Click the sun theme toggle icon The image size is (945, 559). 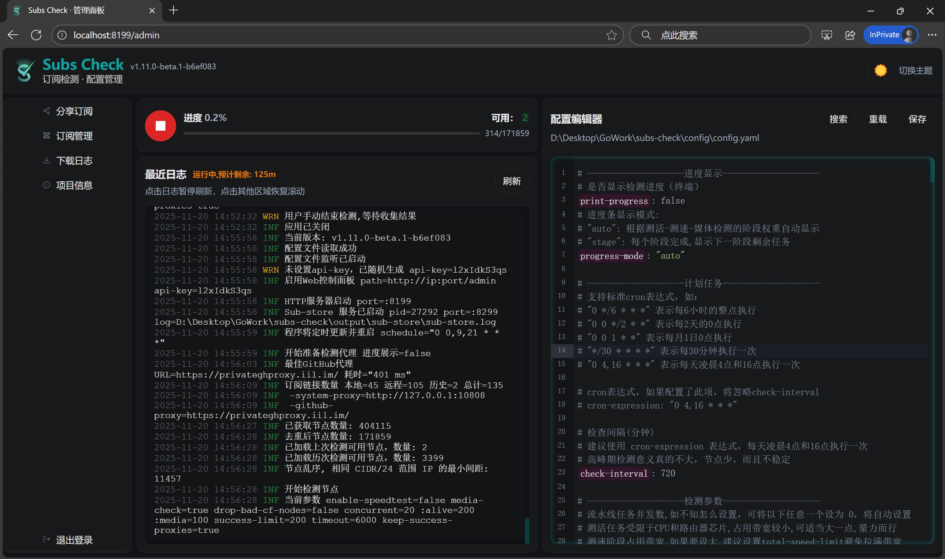point(880,70)
